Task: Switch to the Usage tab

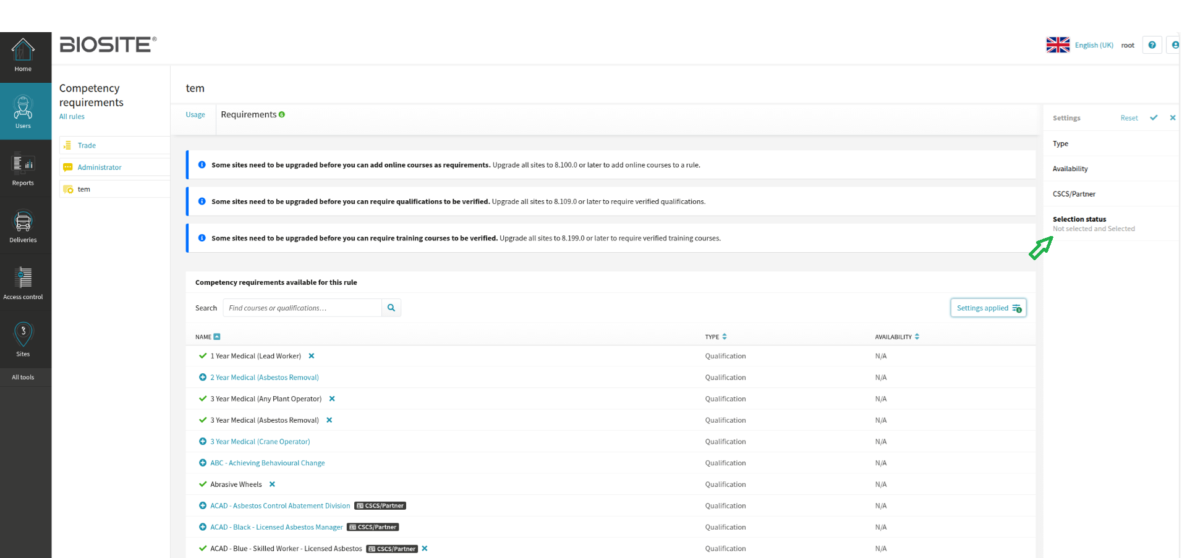Action: coord(195,115)
